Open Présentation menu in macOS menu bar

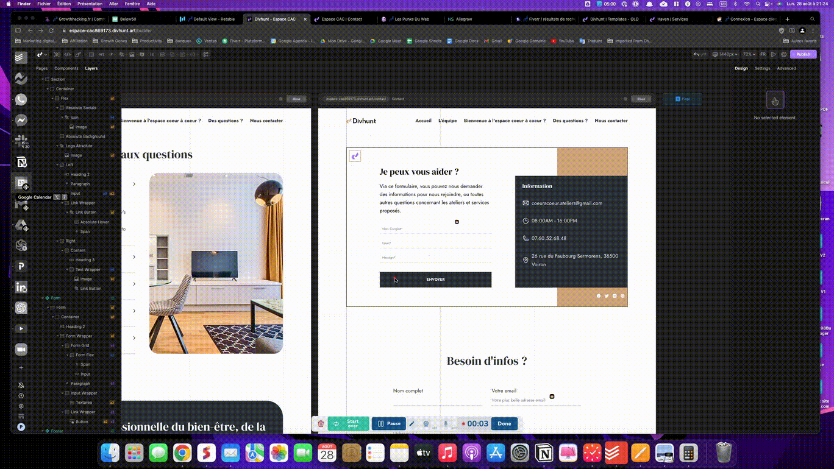[x=90, y=4]
